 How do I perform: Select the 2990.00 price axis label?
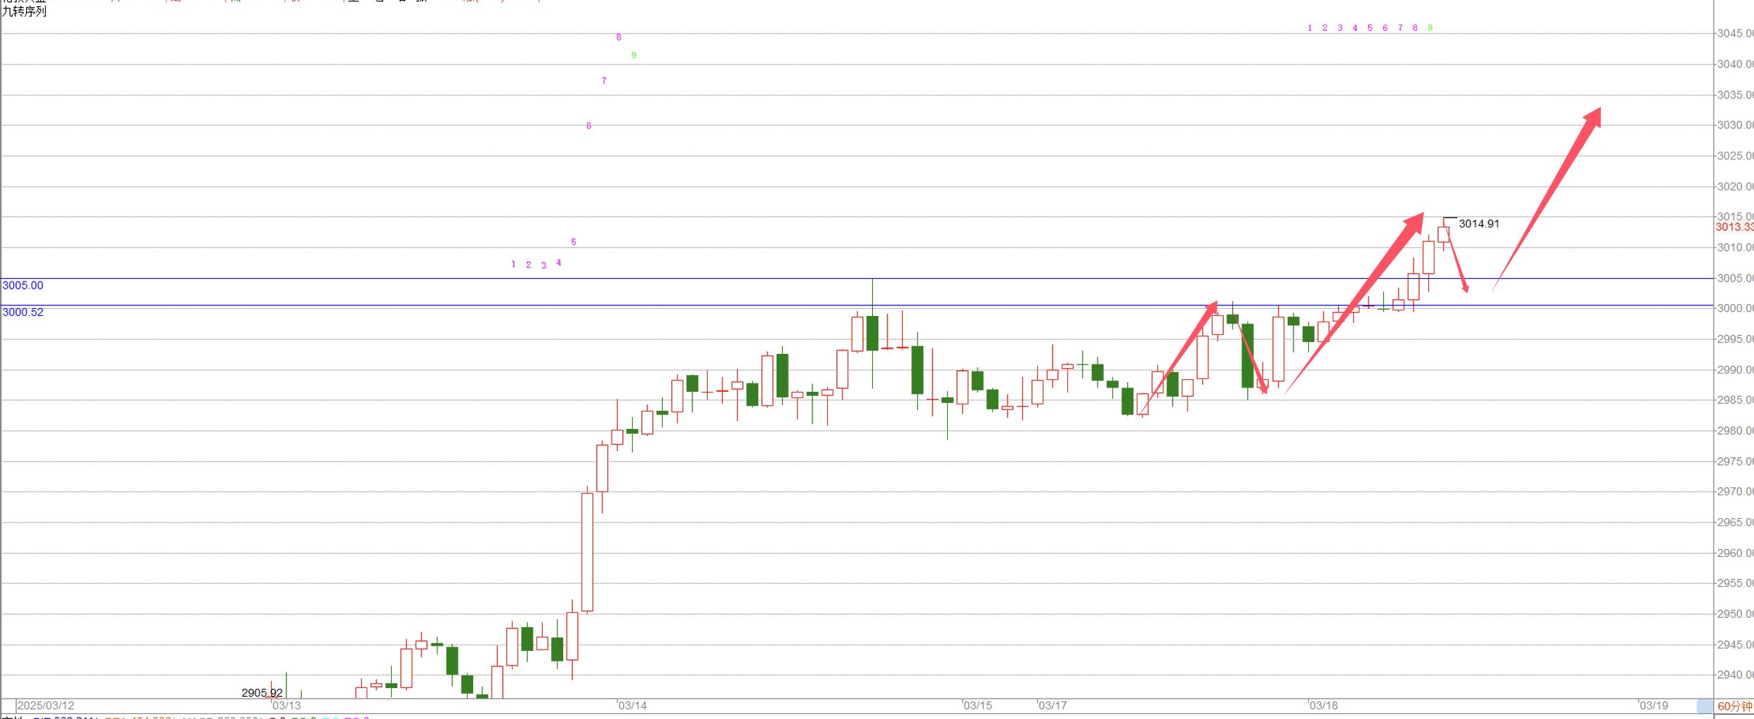1735,370
